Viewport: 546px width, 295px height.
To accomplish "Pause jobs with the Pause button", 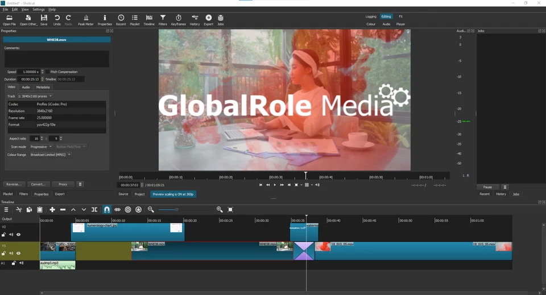I will point(487,187).
